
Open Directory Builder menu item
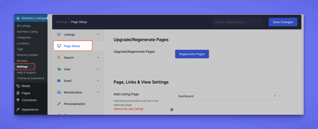point(27,55)
